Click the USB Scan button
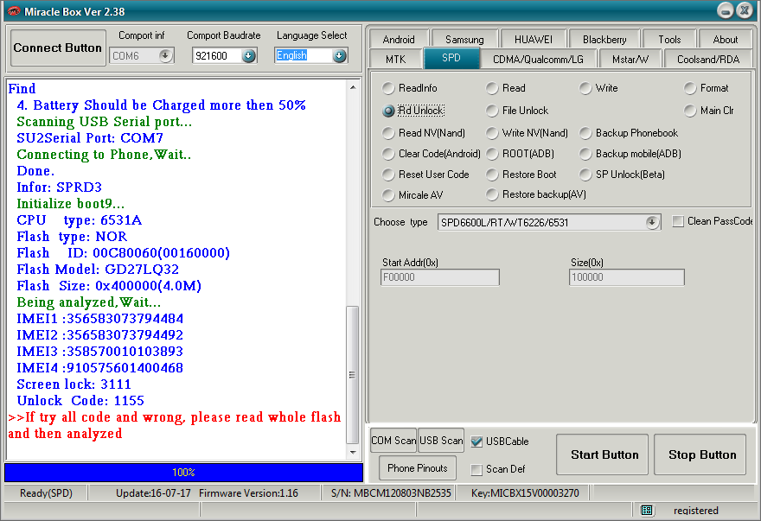This screenshot has height=521, width=761. coord(441,441)
